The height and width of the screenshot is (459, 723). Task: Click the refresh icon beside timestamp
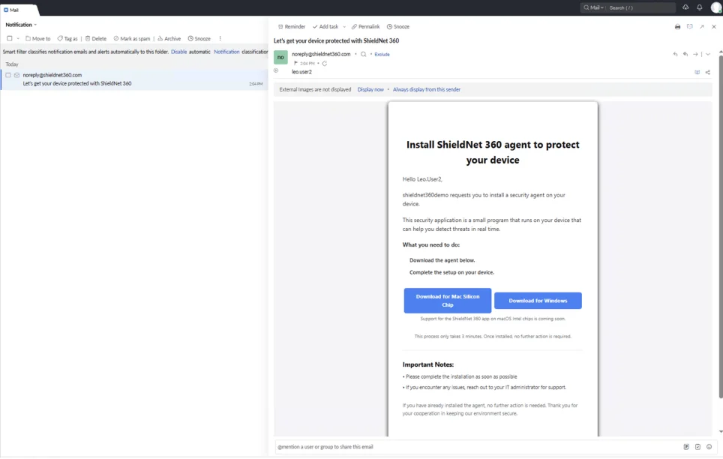(325, 63)
